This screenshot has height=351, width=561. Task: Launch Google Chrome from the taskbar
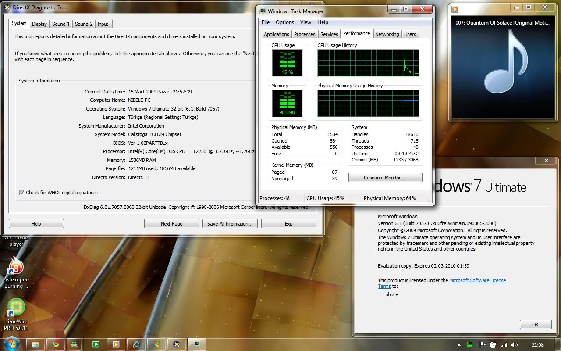tap(56, 344)
